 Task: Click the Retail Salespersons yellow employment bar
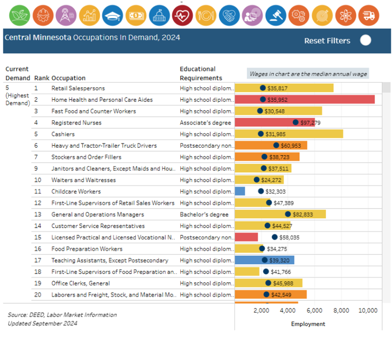coord(284,88)
